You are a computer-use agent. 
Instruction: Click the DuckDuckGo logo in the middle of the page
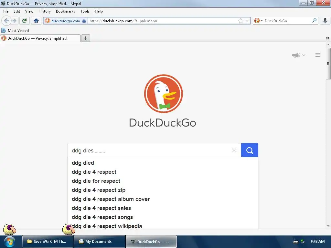point(163,94)
